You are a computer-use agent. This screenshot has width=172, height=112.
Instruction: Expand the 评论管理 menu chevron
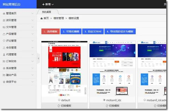32,41
